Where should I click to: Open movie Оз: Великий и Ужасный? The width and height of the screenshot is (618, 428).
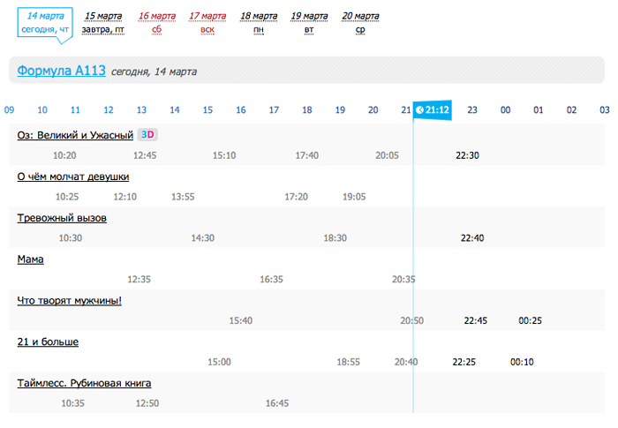click(x=75, y=135)
